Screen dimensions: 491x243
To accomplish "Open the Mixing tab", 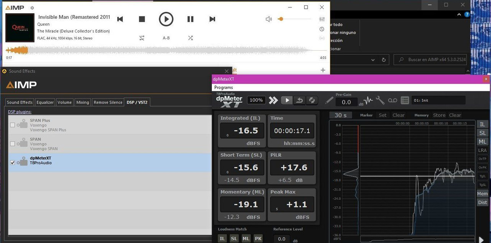I will (82, 102).
